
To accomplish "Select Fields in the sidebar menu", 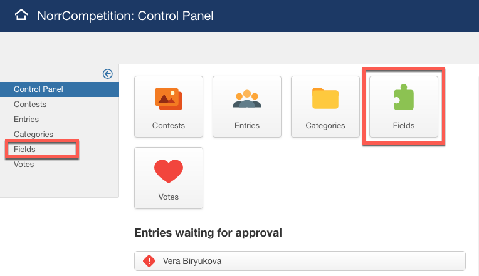I will 24,150.
